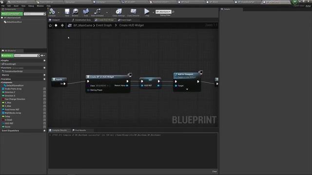Toggle the visibility eye of Direction X variable

click(x=44, y=96)
